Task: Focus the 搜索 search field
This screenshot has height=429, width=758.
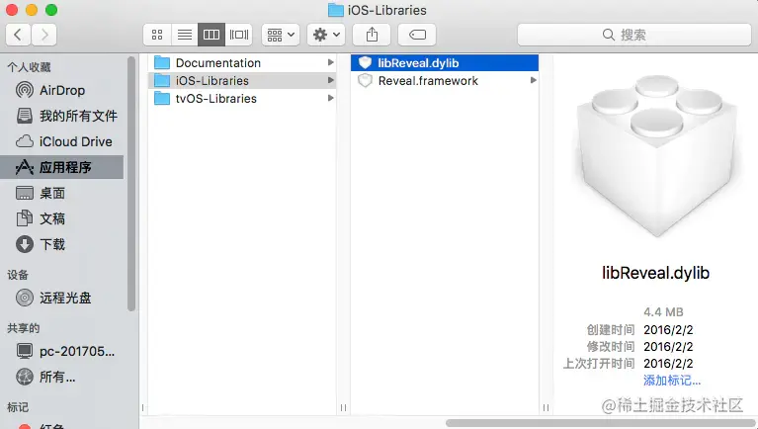Action: click(x=634, y=35)
